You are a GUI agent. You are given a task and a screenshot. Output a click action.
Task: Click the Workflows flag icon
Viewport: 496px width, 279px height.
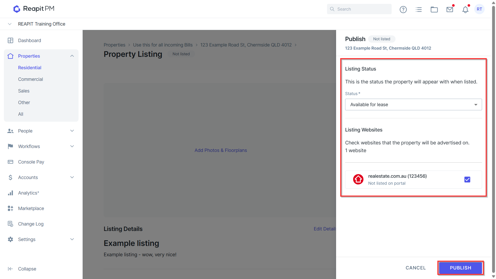[x=10, y=146]
